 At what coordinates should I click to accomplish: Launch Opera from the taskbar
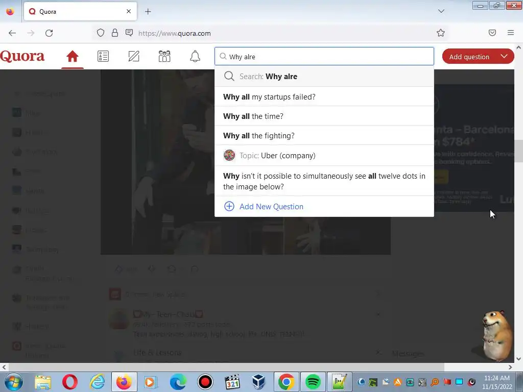(x=69, y=382)
